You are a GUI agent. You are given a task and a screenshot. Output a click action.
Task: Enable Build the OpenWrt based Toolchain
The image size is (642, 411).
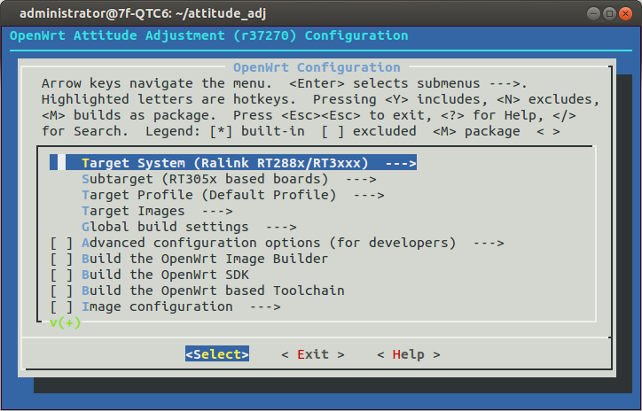click(61, 291)
